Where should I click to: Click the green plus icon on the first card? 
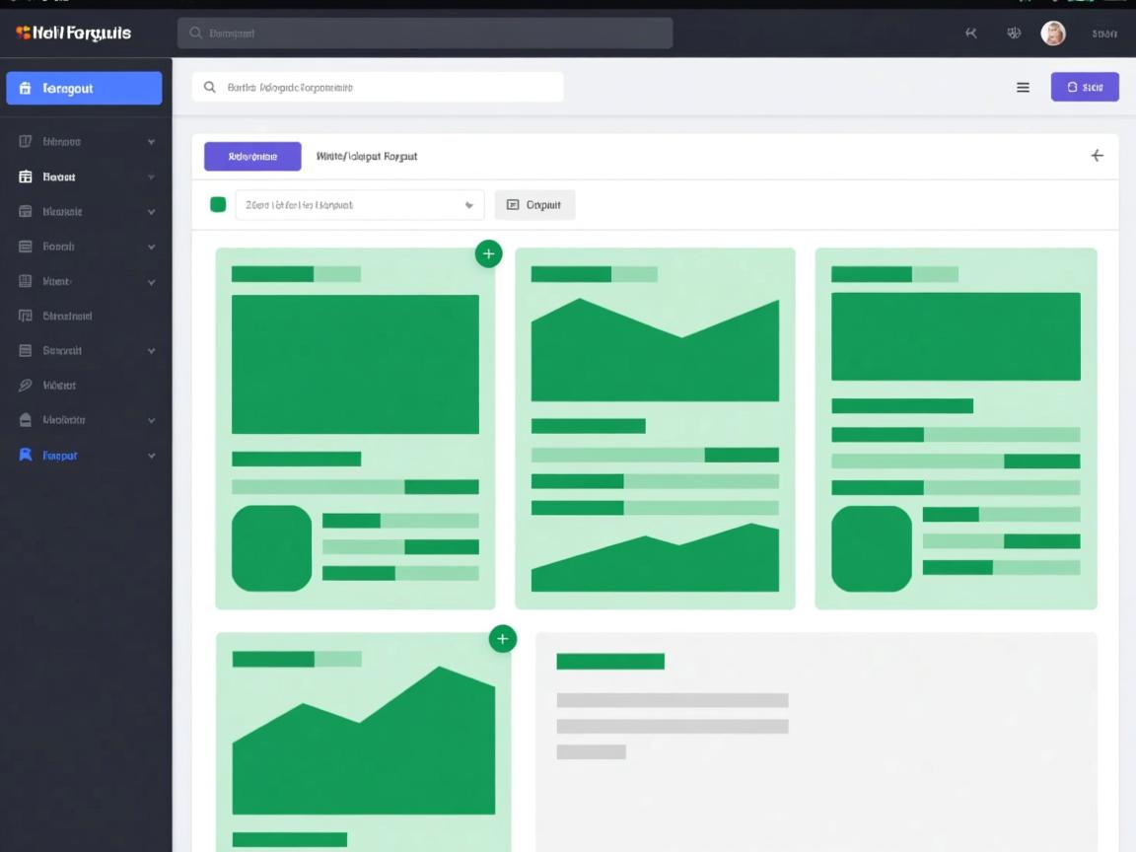pos(488,254)
